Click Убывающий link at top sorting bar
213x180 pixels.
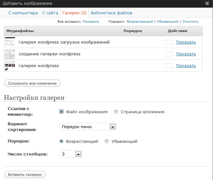(x=167, y=21)
